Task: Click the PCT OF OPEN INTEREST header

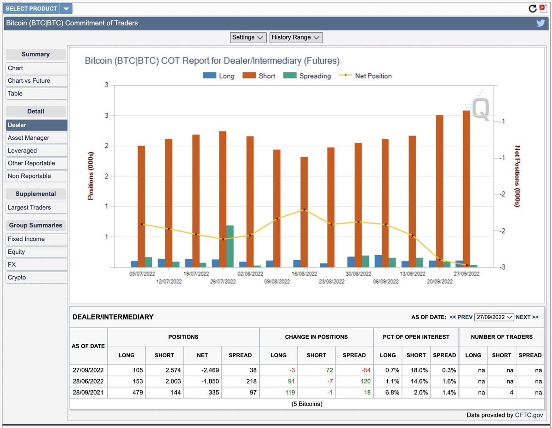Action: coord(416,337)
